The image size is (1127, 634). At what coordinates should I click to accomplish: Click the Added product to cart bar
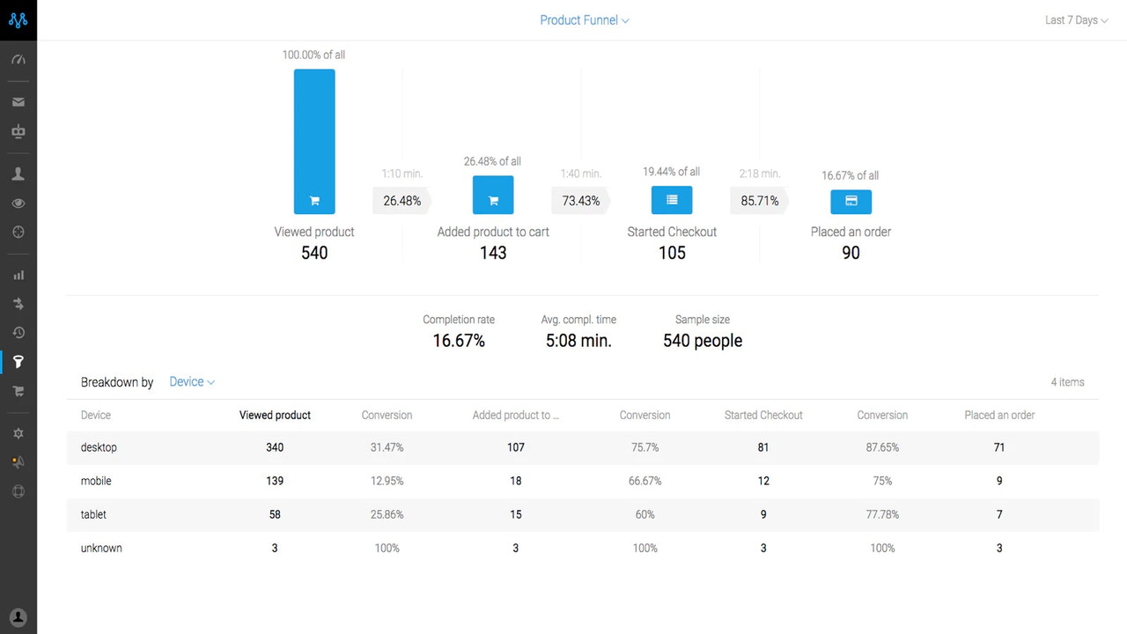click(x=493, y=195)
